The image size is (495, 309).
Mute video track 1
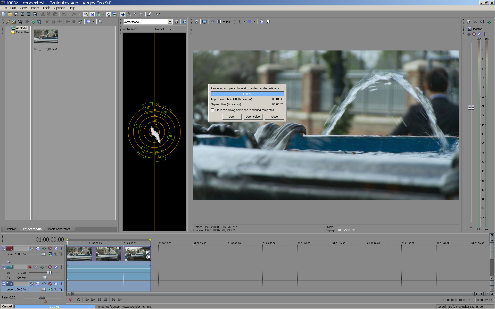(56, 248)
